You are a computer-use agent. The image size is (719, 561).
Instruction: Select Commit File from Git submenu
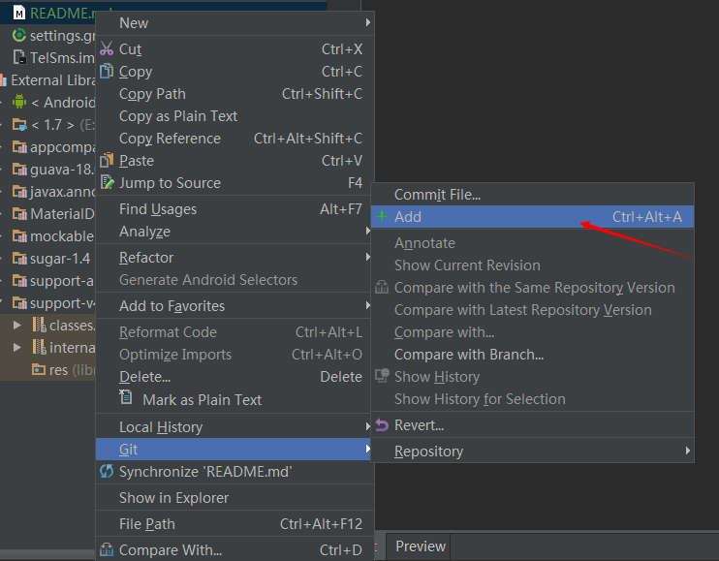pos(437,195)
